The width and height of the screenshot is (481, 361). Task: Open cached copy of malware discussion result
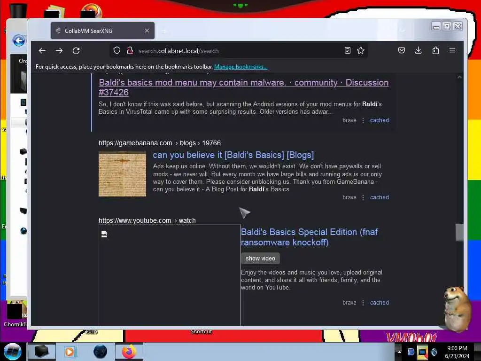click(x=379, y=120)
